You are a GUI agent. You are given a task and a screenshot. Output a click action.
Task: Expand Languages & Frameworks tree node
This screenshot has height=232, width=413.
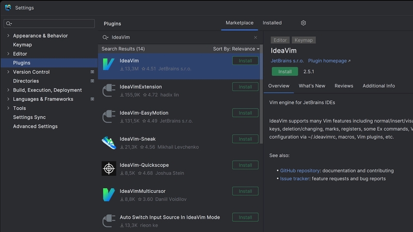point(8,99)
